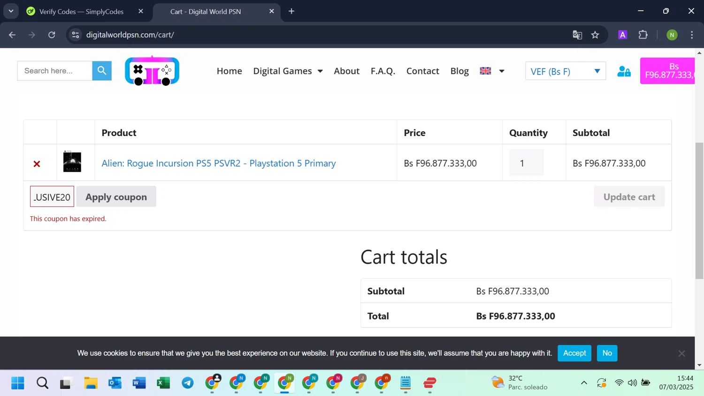Viewport: 704px width, 396px height.
Task: Open the pink cart total button
Action: (x=667, y=71)
